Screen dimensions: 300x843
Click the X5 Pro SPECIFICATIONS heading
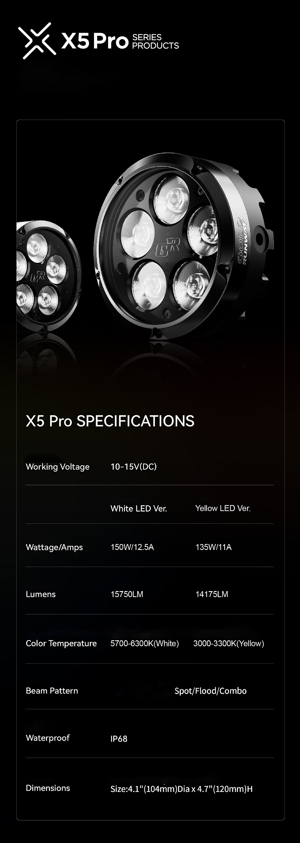click(110, 421)
